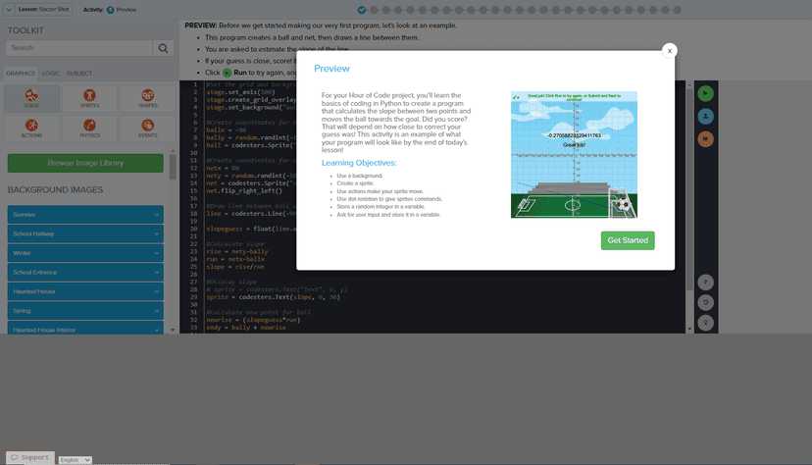Click the orange fast-forward circle icon

(x=705, y=139)
